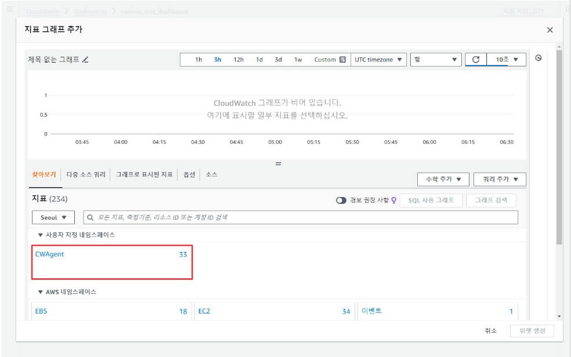Collapse the 사용자 지정 네임스페이스 section

pyautogui.click(x=41, y=235)
